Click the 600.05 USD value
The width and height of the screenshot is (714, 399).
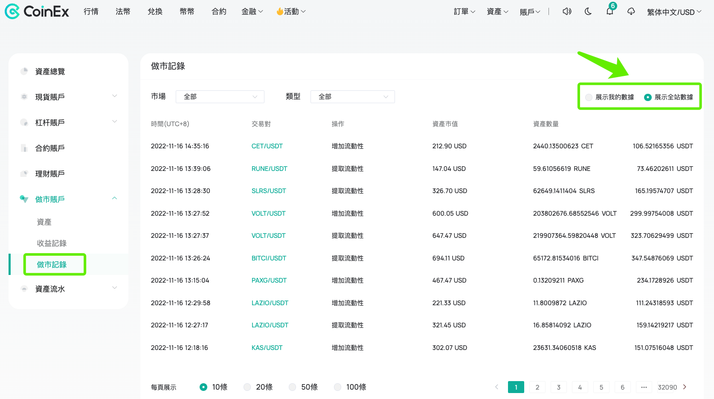[x=450, y=214]
